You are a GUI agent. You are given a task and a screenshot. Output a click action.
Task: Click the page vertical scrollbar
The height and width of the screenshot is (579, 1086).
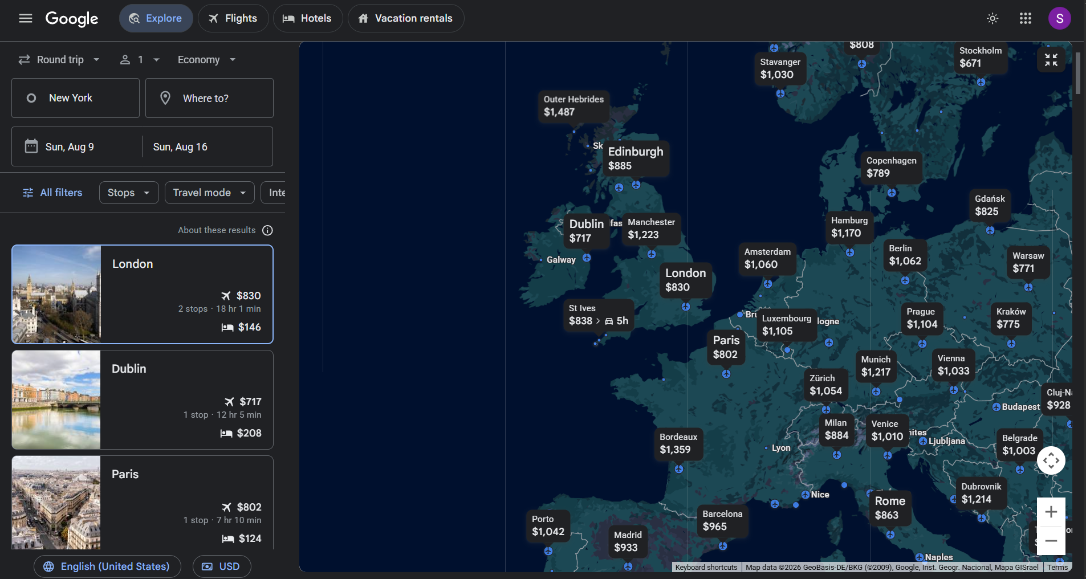[x=1078, y=73]
